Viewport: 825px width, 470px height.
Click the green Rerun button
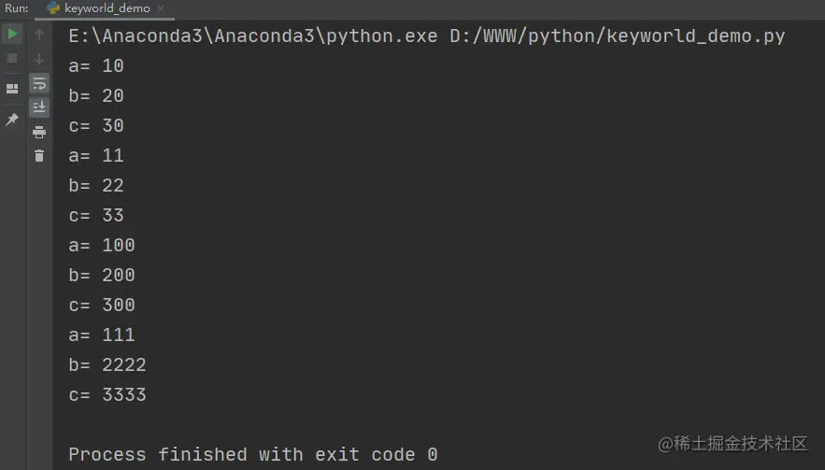point(12,35)
